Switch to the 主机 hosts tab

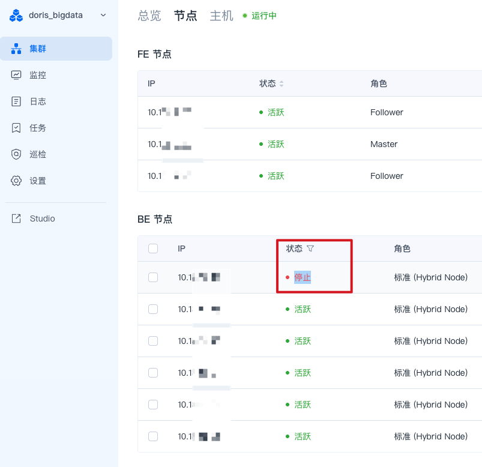point(221,16)
